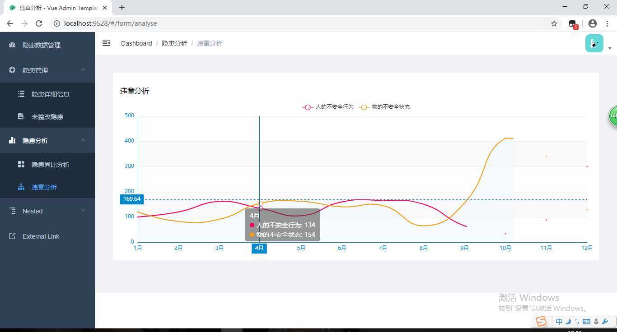Click the dashboard gauge icon beside 隐患数据管理
617x332 pixels.
12,45
